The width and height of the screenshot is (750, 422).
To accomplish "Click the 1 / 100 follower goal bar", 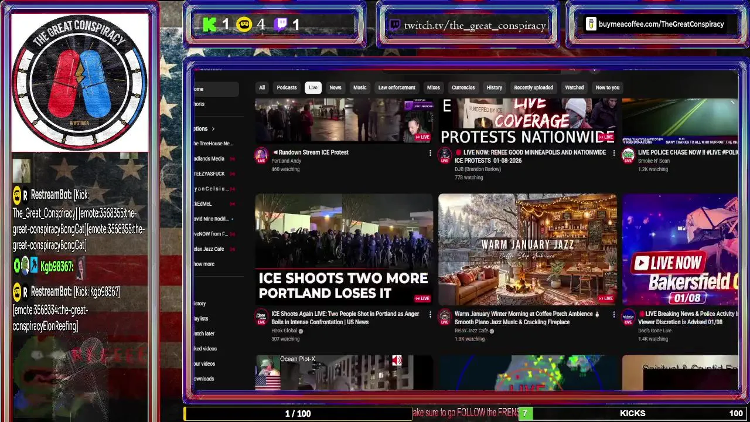I will [x=298, y=414].
